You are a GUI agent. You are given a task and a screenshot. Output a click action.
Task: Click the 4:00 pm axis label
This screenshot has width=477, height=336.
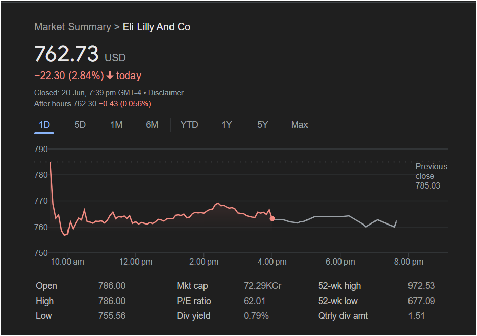point(272,262)
